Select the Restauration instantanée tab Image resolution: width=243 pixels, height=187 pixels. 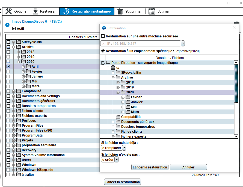[87, 11]
